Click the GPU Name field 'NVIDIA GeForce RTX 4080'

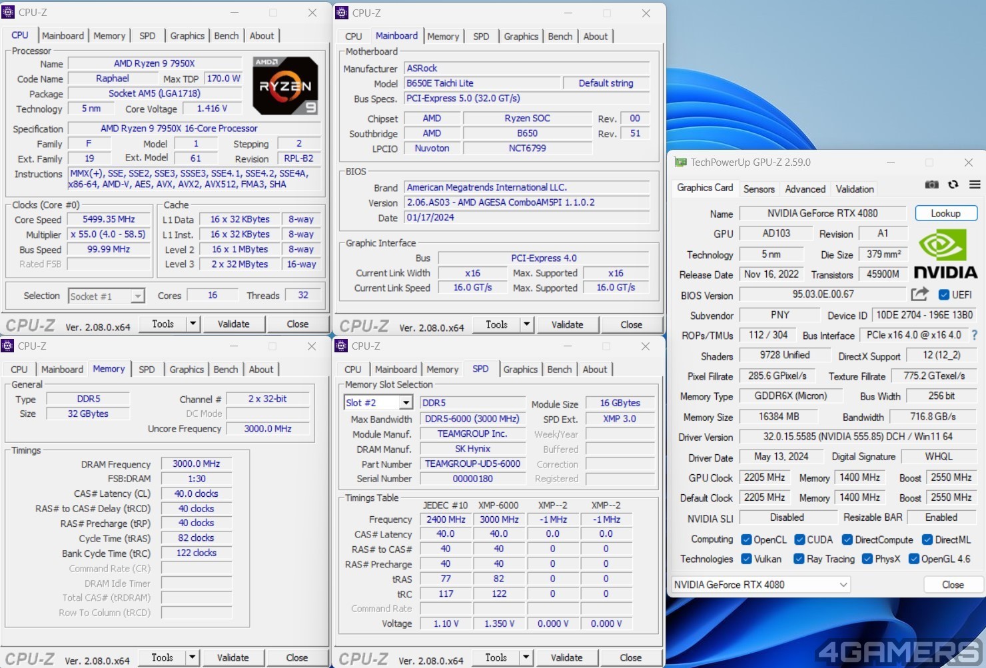pos(823,213)
